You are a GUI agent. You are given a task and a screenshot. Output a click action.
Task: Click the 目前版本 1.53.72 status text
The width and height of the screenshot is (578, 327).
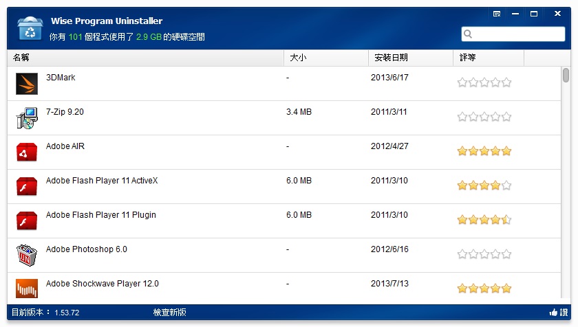[45, 313]
